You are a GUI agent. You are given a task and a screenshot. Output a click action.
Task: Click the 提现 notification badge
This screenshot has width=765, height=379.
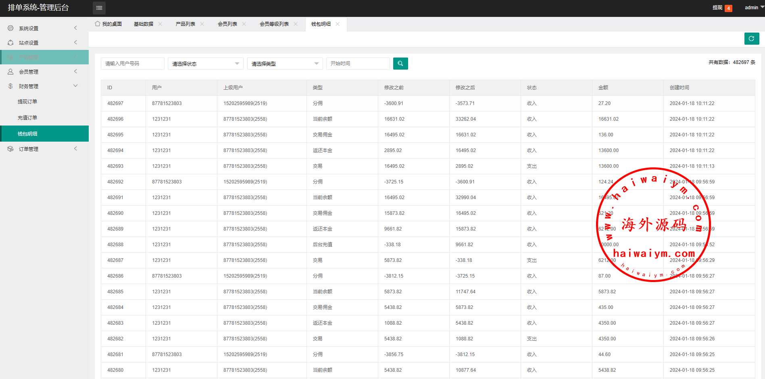(728, 8)
